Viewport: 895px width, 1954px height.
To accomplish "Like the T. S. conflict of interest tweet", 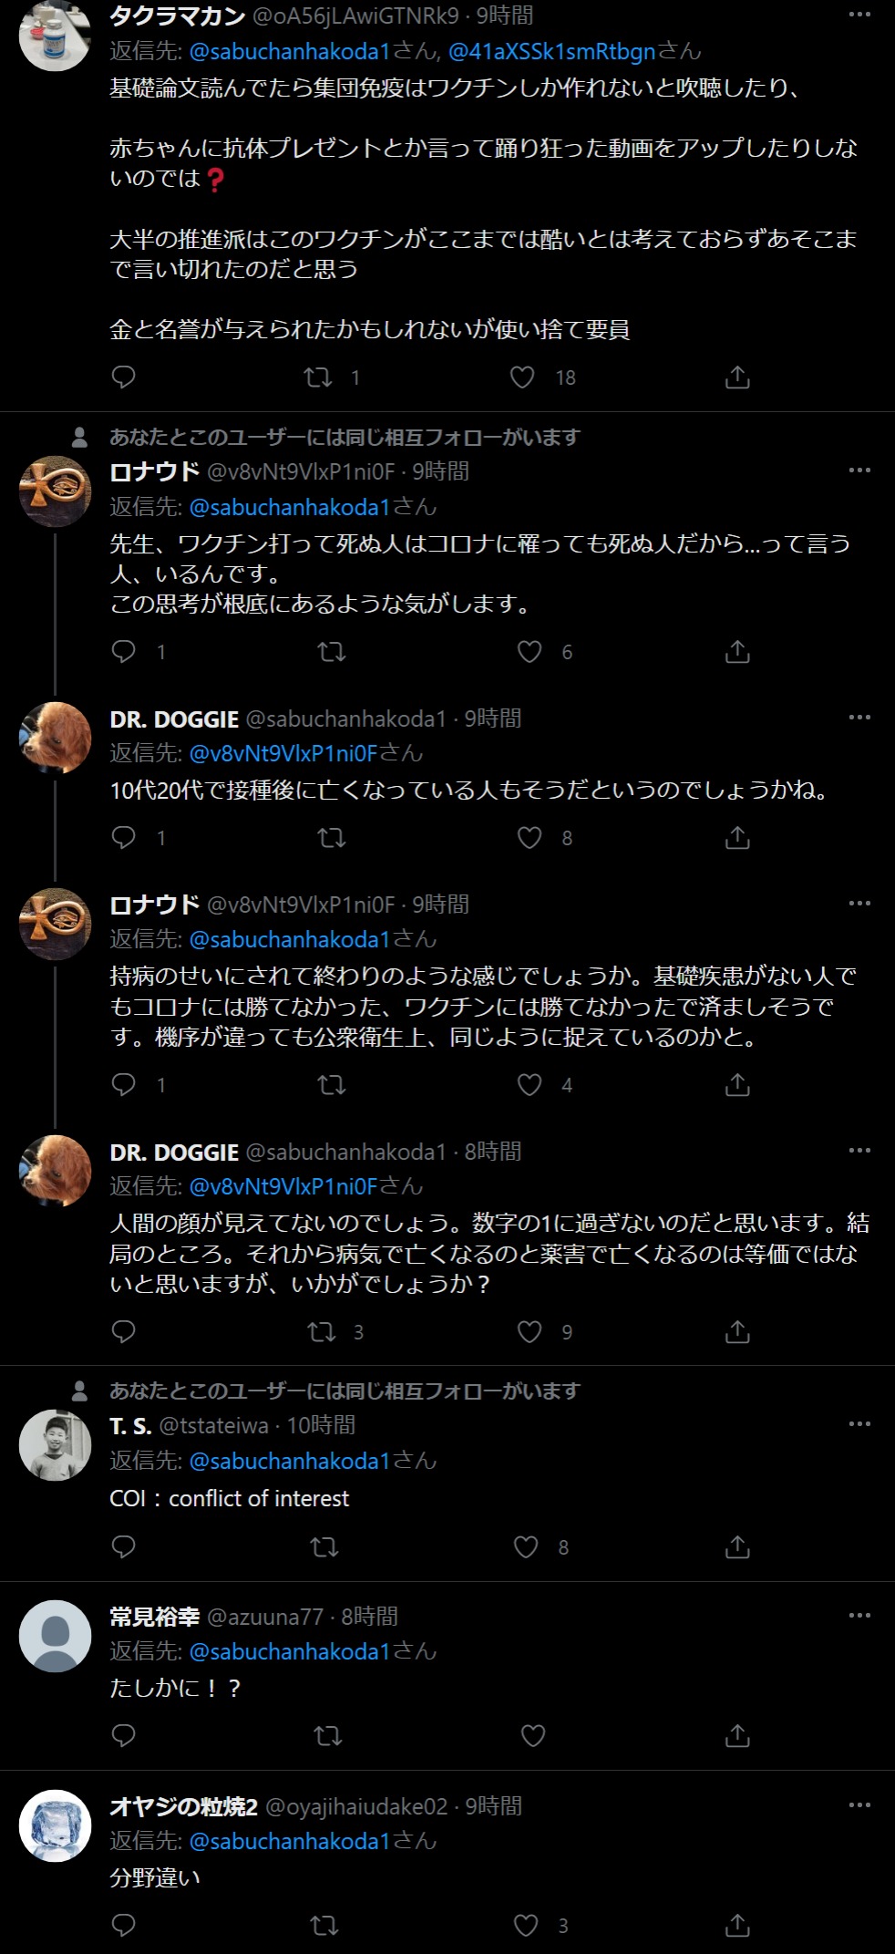I will [x=526, y=1546].
